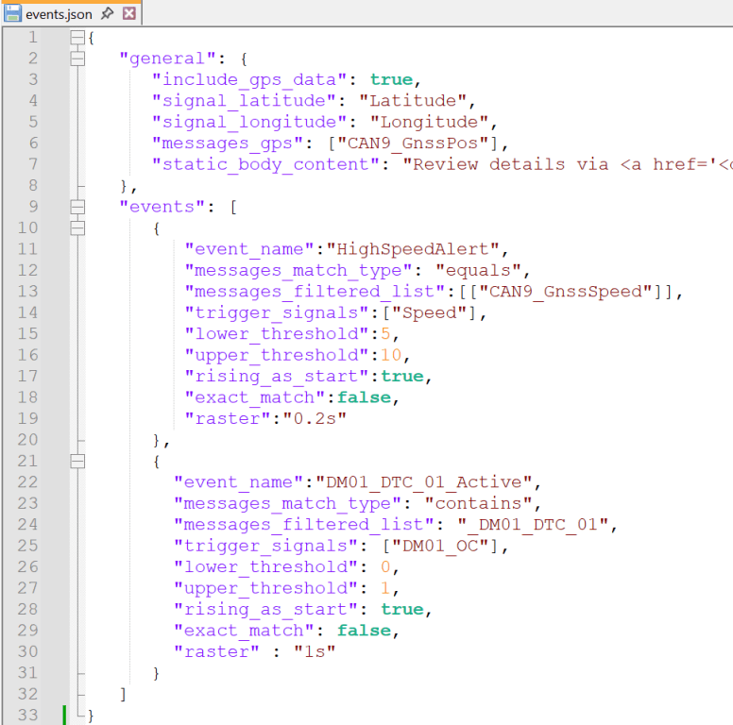Click the "DM01_OC" trigger signal value
This screenshot has width=733, height=725.
click(x=441, y=546)
